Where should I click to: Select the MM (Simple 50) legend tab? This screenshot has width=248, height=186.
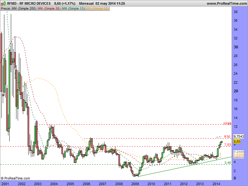click(x=97, y=9)
